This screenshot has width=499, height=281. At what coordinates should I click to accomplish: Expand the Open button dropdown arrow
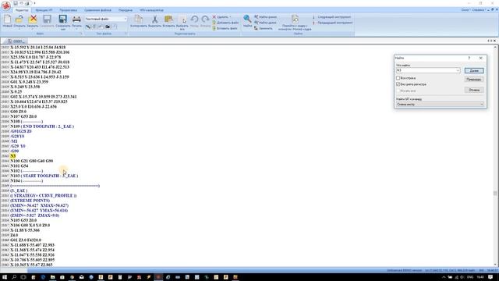coord(19,29)
